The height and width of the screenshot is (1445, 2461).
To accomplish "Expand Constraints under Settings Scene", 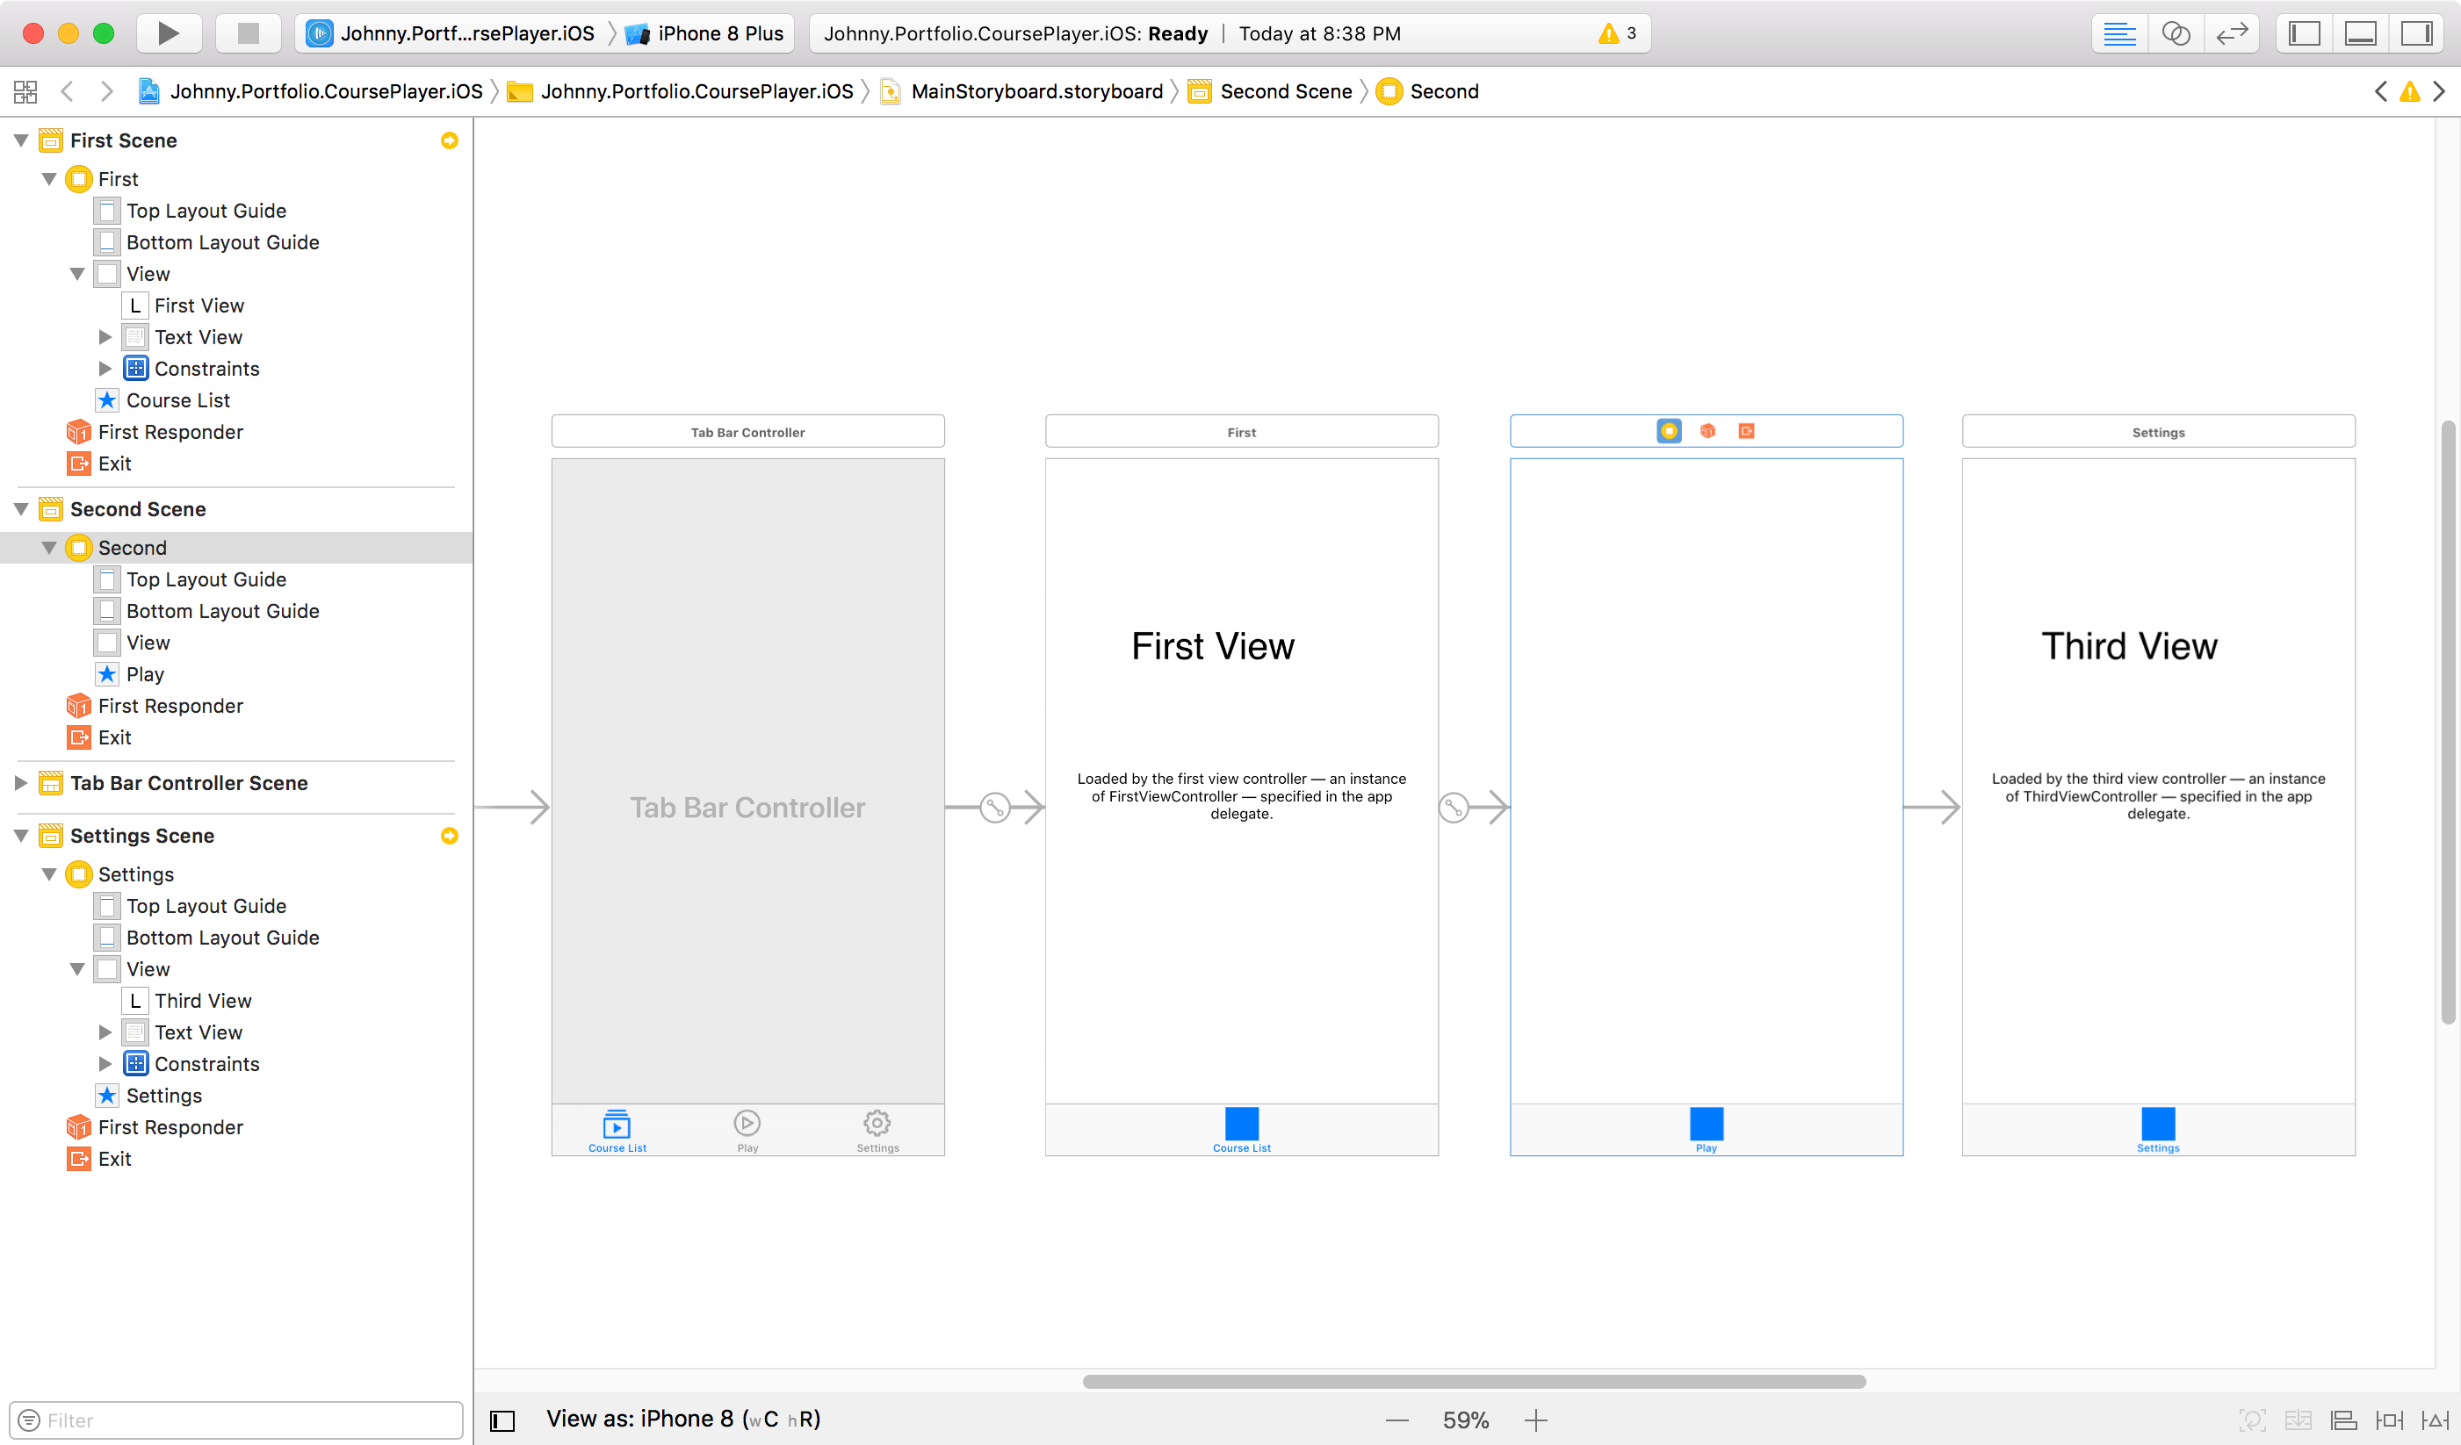I will [105, 1064].
